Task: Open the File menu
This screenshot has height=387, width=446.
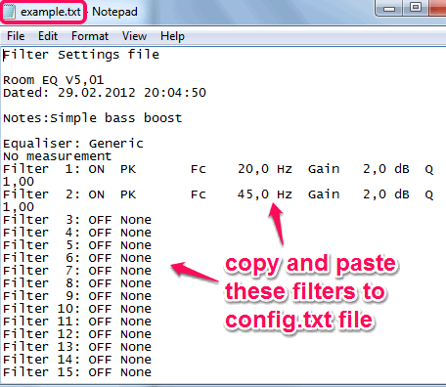Action: pyautogui.click(x=16, y=36)
